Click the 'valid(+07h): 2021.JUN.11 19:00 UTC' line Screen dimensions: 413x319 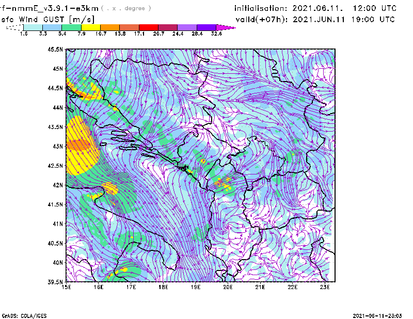pyautogui.click(x=315, y=20)
